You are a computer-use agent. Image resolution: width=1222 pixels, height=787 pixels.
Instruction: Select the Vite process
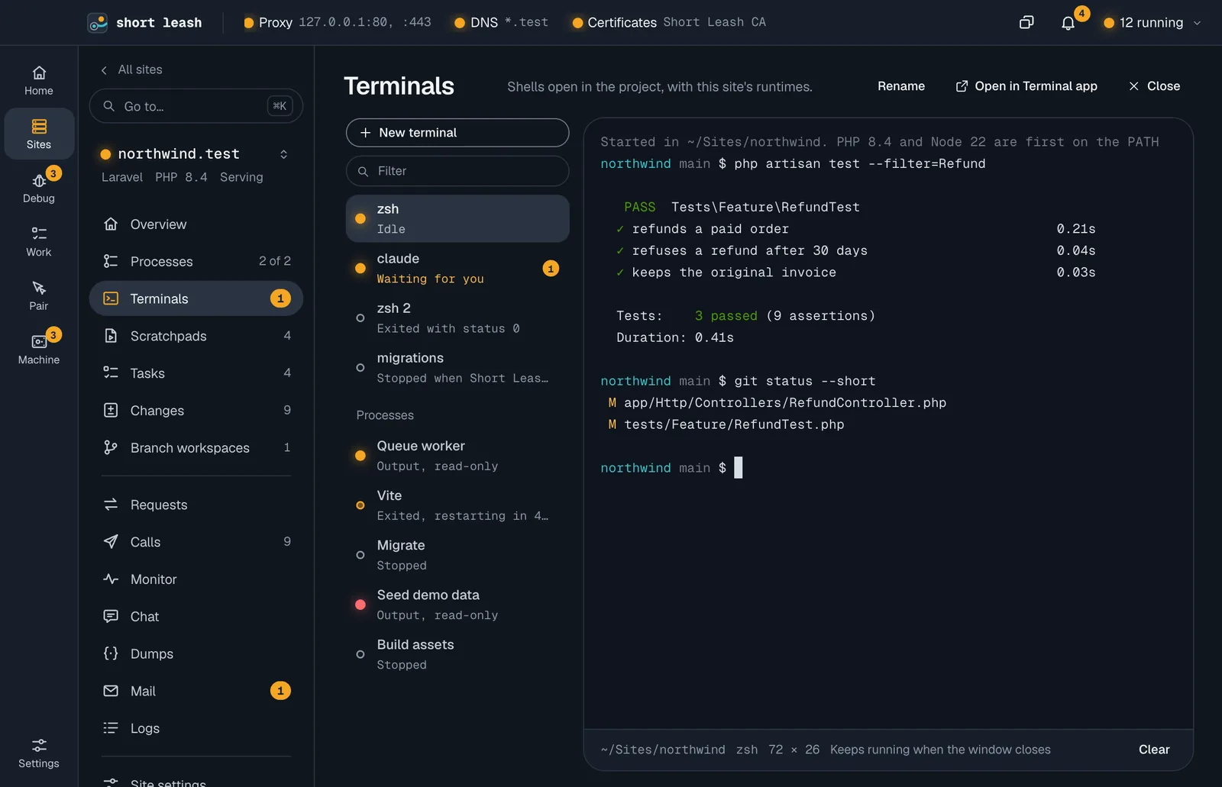[457, 505]
